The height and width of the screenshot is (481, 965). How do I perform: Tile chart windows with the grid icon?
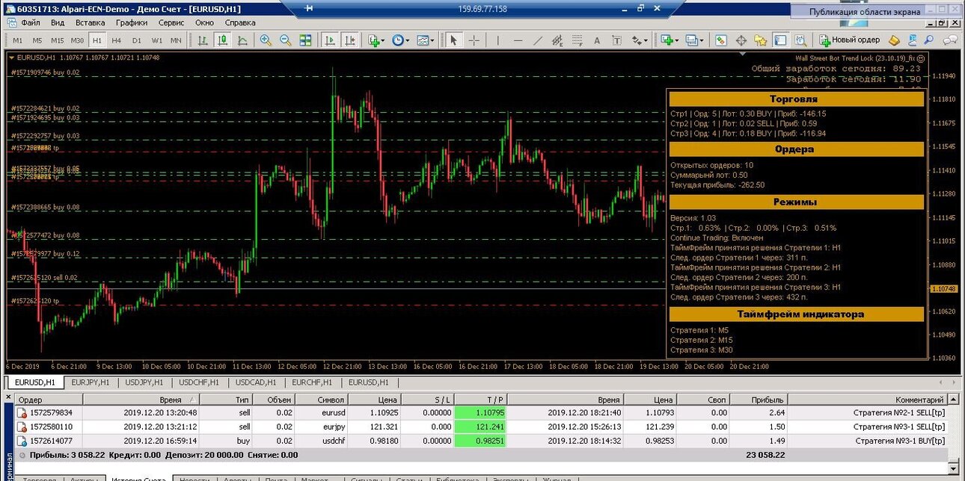point(305,40)
